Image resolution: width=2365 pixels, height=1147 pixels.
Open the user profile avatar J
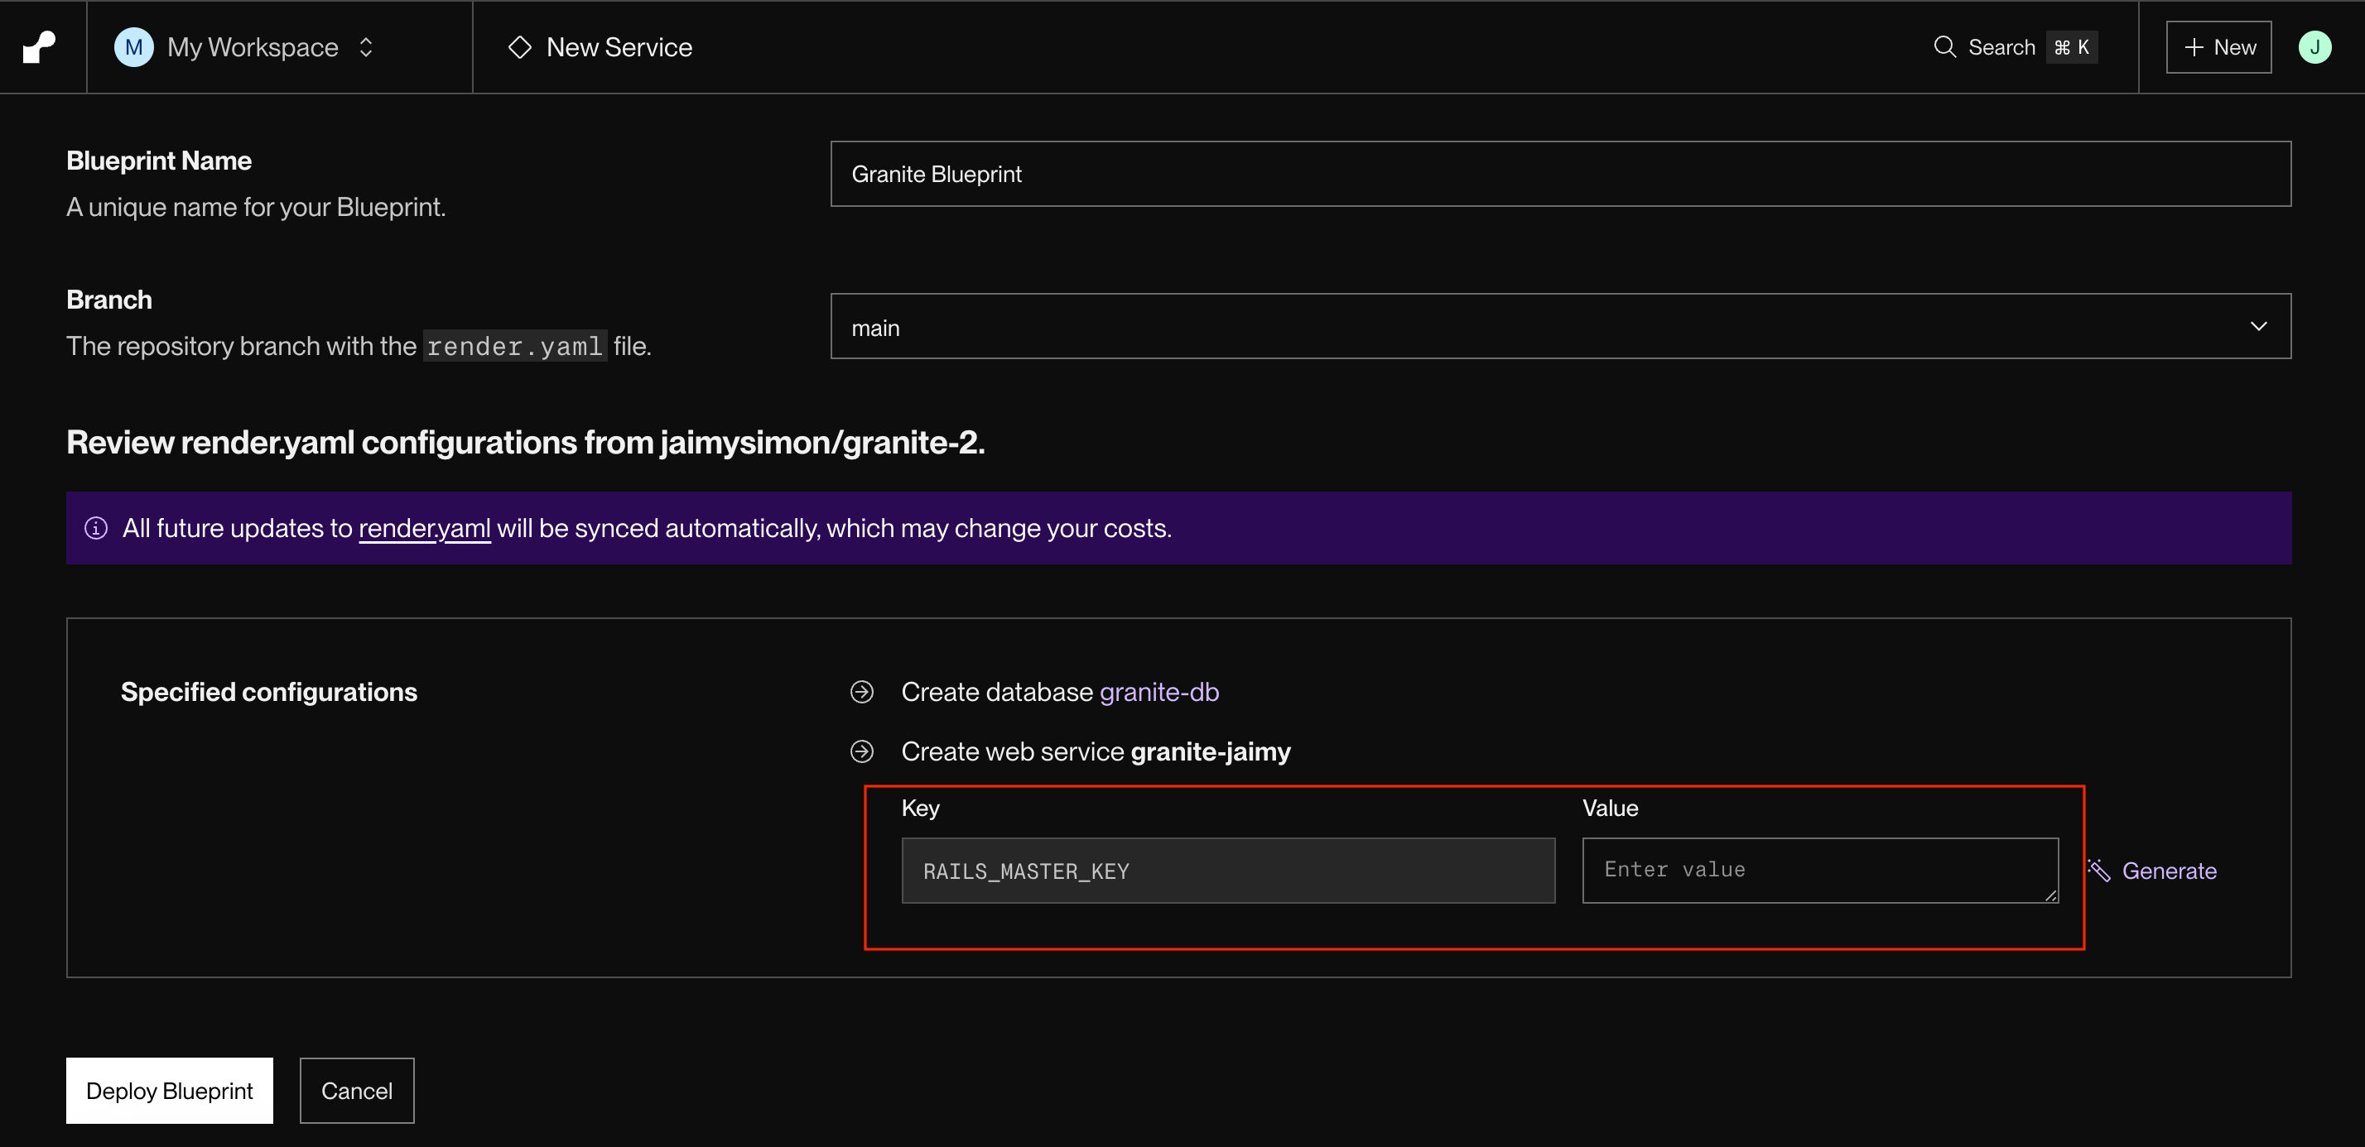(x=2314, y=47)
